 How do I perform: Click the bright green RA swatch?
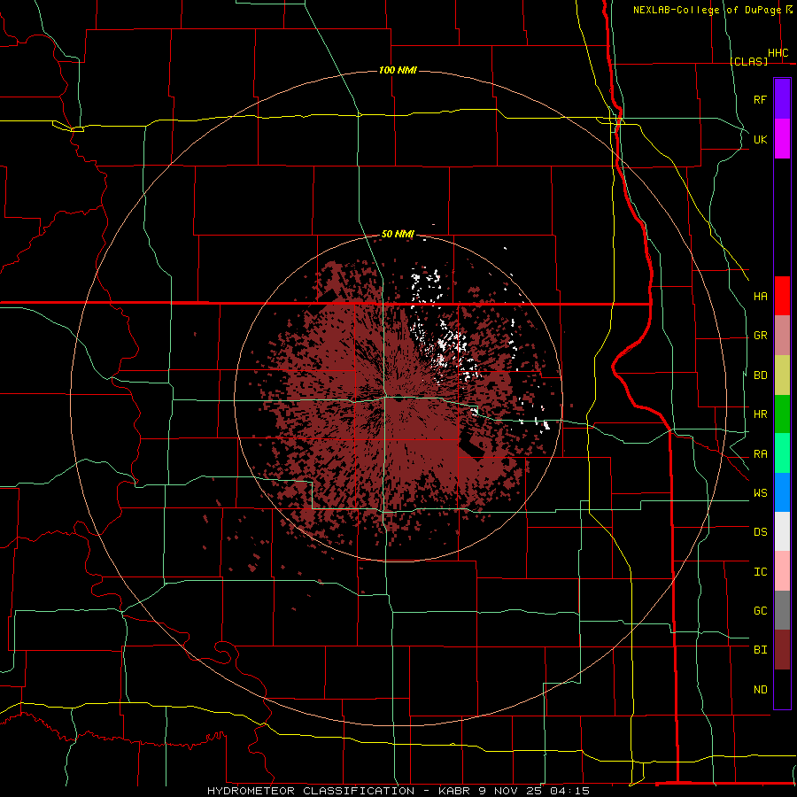pos(782,453)
